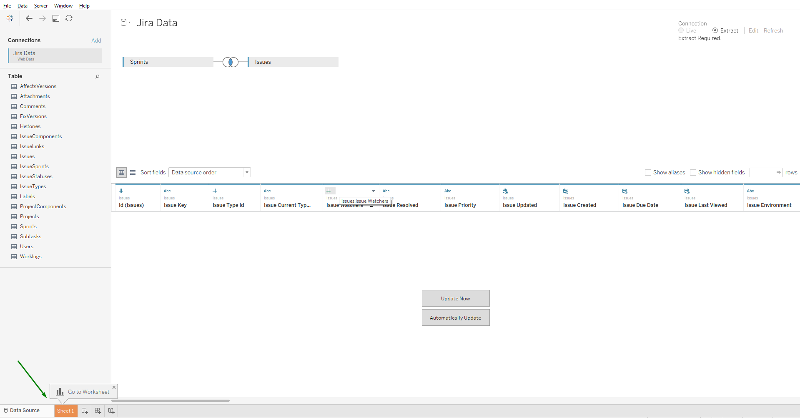Viewport: 800px width, 418px height.
Task: Create a New Story
Action: 111,411
